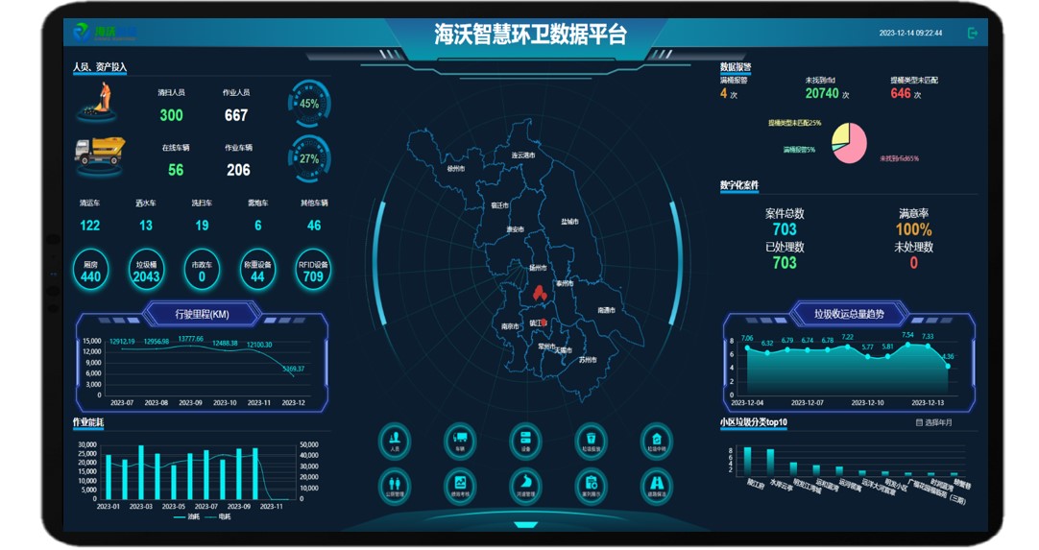Click the 45% circular gauge
This screenshot has width=1039, height=550.
click(309, 104)
